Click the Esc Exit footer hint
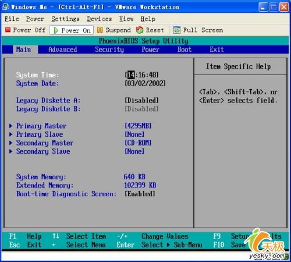Viewport: 291px width, 262px height. [26, 245]
